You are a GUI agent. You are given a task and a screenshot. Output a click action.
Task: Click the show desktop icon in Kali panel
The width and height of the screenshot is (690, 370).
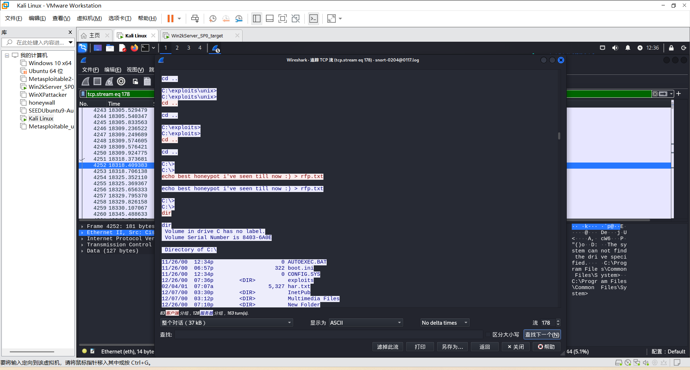coord(98,48)
